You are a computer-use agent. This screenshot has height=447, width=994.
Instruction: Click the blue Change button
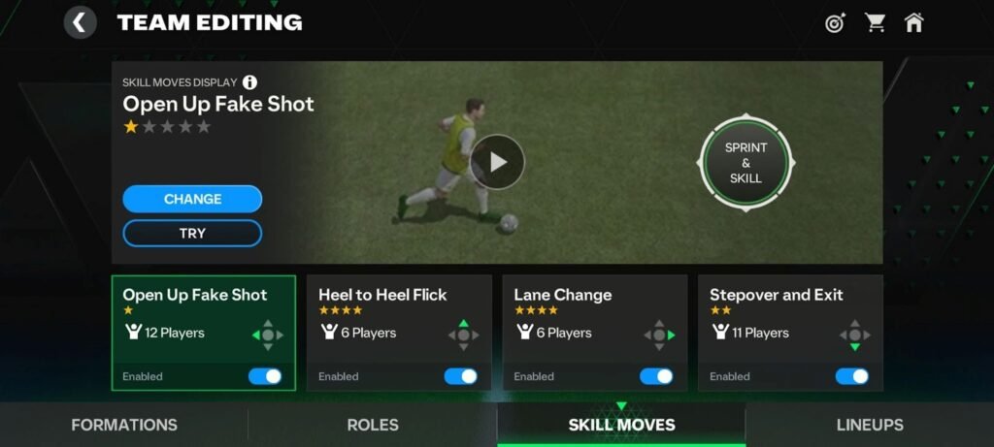coord(192,199)
